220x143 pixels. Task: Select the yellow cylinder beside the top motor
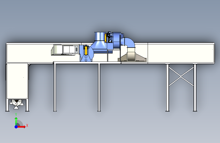pos(105,38)
